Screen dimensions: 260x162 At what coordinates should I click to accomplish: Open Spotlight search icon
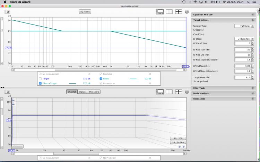coord(248,2)
